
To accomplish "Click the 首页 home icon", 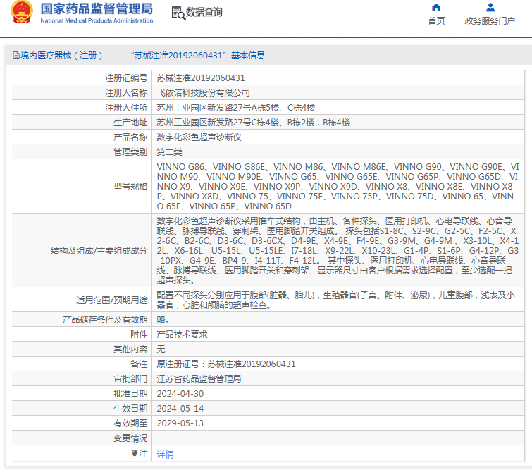I will click(436, 8).
